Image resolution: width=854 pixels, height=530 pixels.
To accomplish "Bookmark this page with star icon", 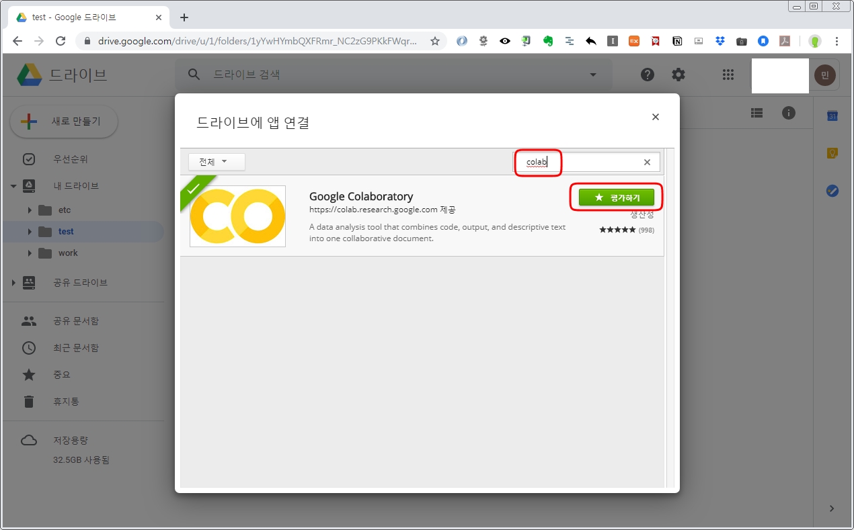I will [x=435, y=41].
